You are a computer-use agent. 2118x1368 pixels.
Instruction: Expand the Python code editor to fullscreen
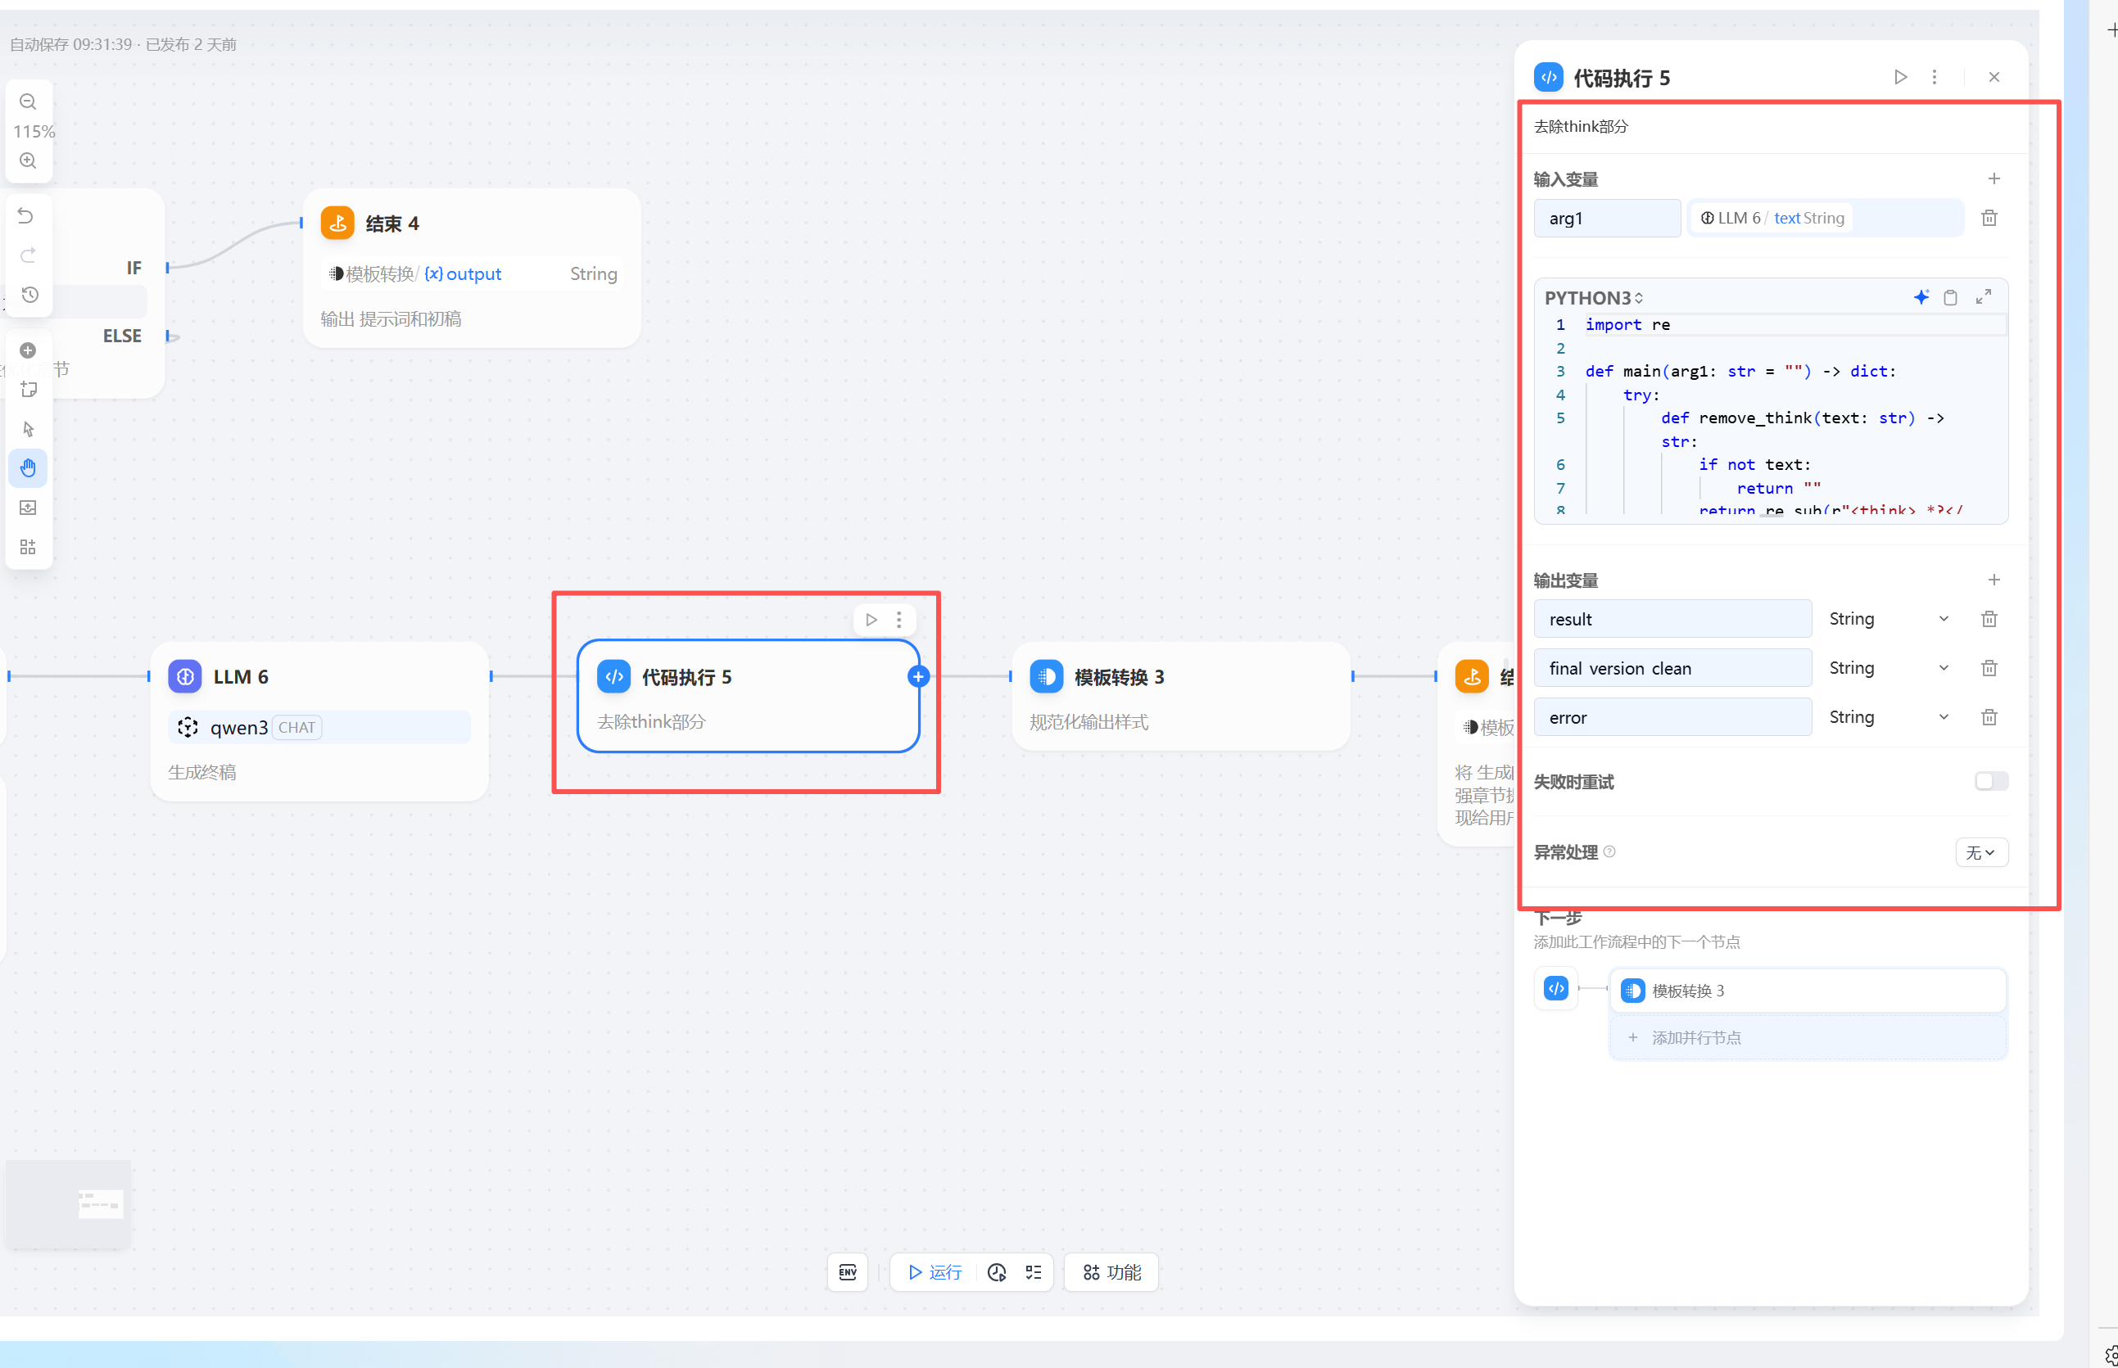[x=1983, y=297]
